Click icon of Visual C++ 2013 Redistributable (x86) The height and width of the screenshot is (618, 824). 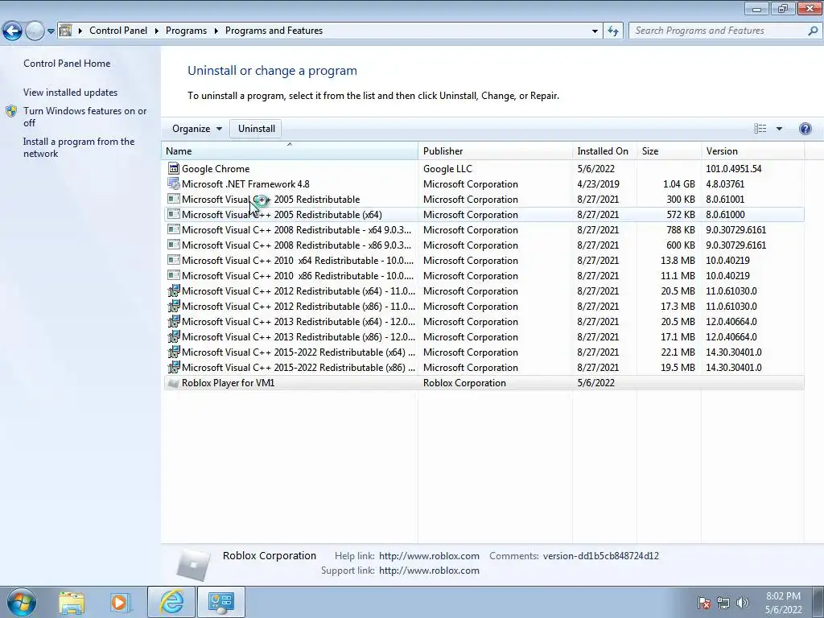174,337
